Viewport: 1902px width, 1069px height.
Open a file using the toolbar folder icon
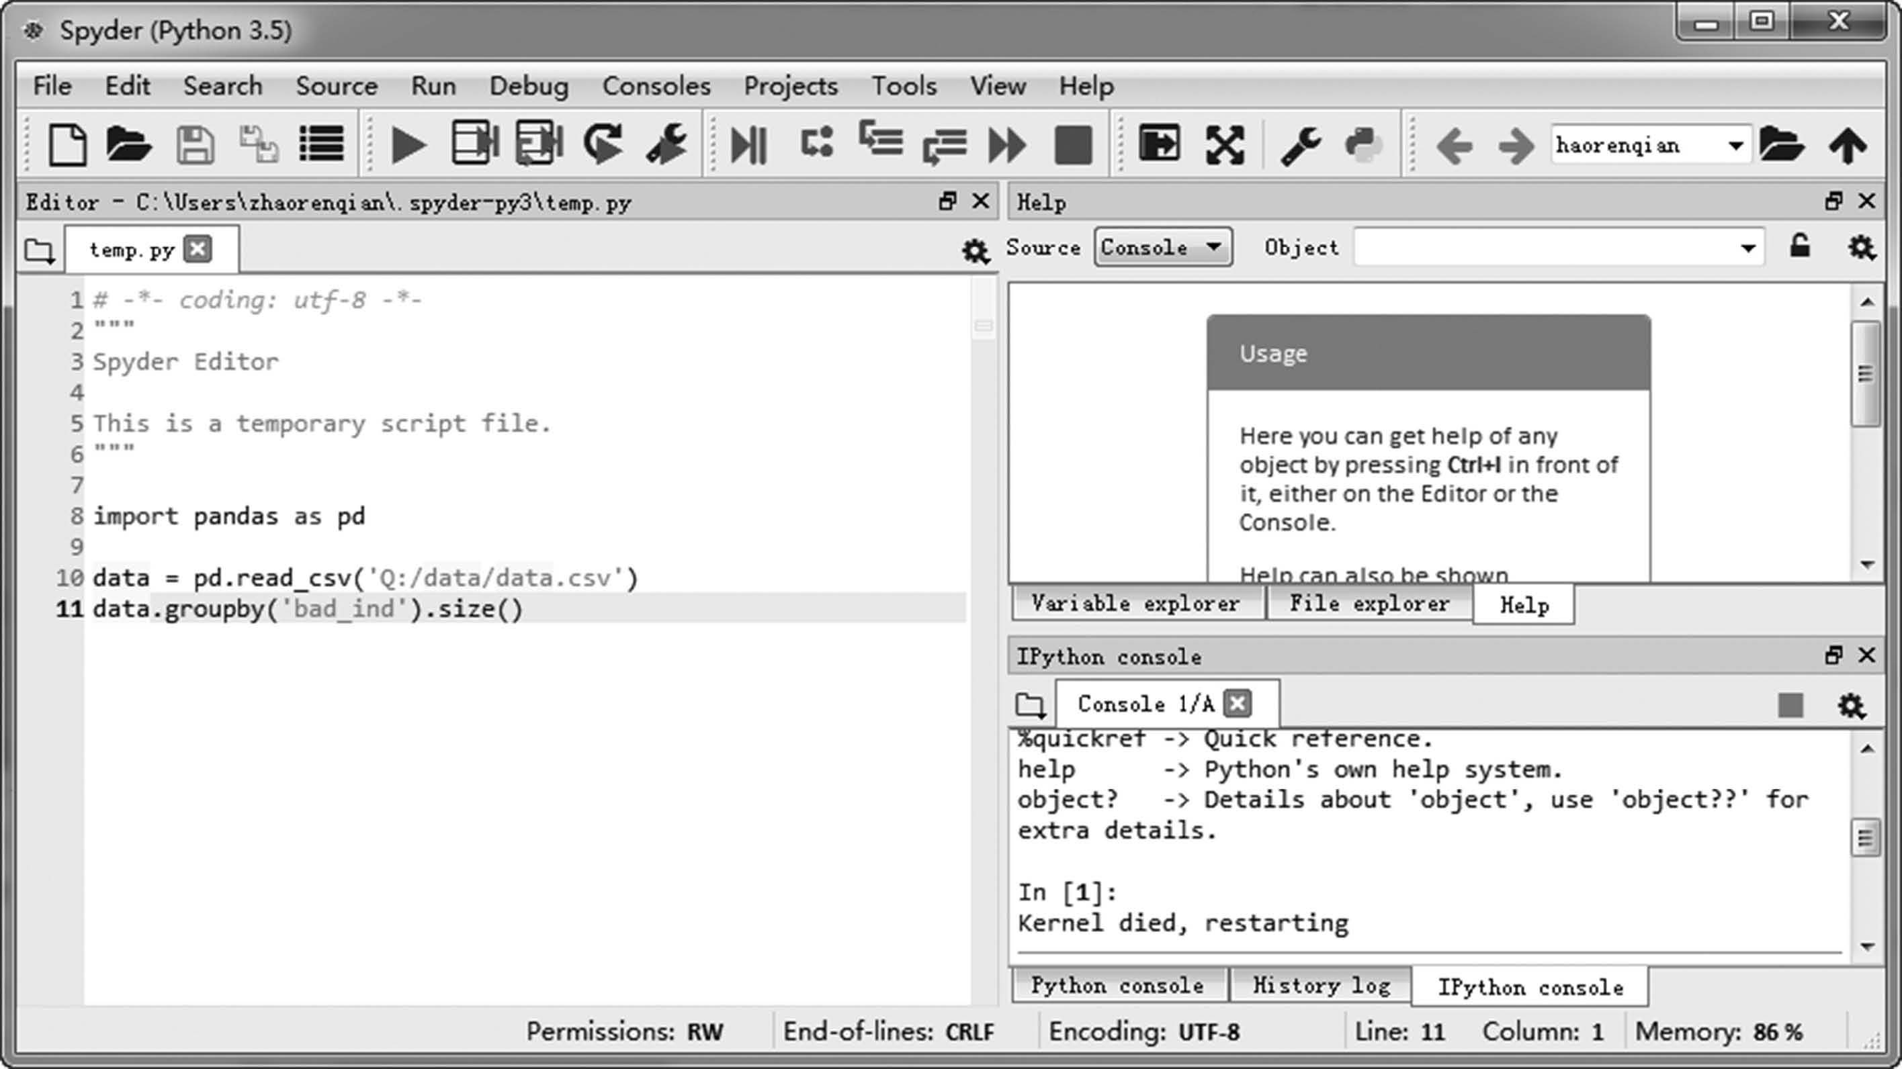(x=129, y=144)
